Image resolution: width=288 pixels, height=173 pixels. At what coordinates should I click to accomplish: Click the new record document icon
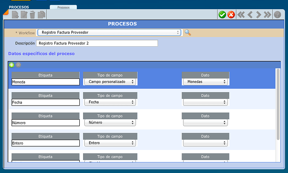pyautogui.click(x=15, y=15)
